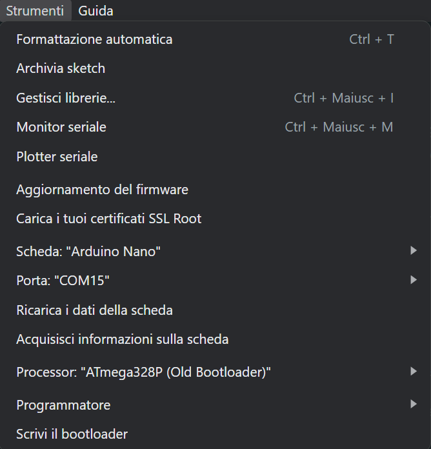
Task: Click arrow next to Processor entry
Action: coord(414,371)
